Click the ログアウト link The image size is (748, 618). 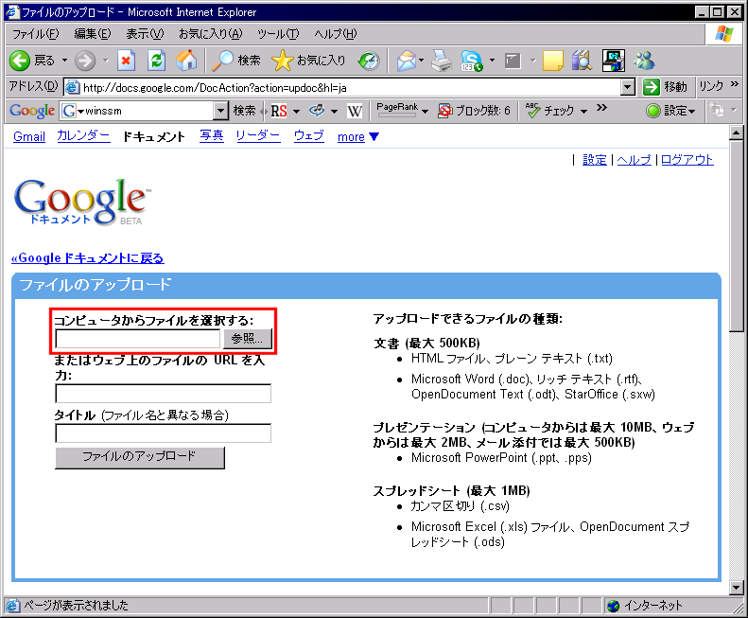coord(687,160)
